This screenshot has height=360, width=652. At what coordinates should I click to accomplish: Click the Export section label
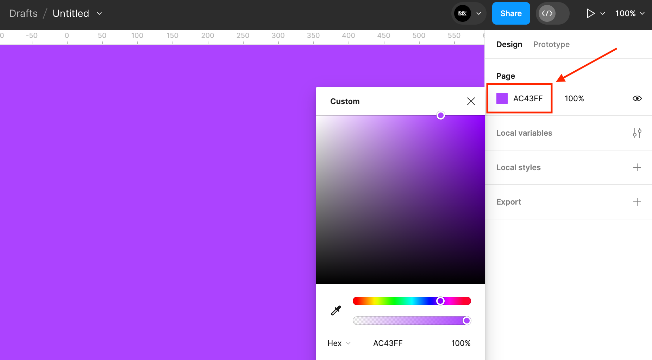[509, 202]
